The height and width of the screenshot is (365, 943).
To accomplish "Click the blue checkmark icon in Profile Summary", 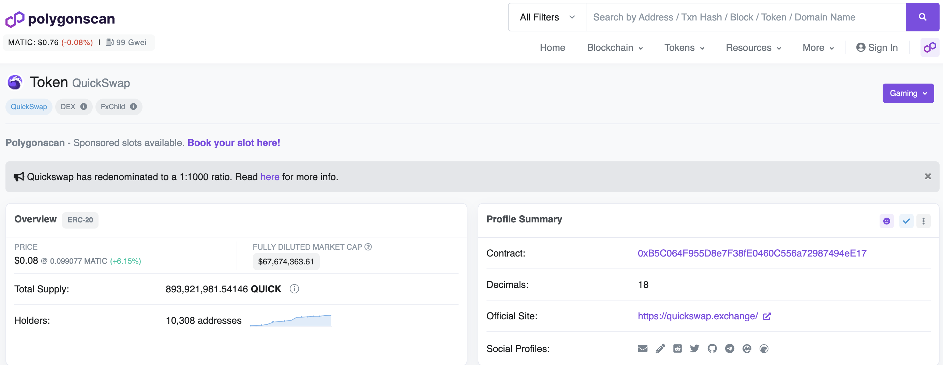I will pos(906,221).
